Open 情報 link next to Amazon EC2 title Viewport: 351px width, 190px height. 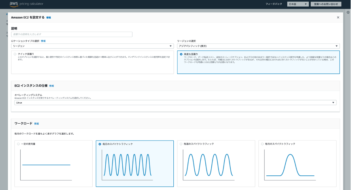49,18
